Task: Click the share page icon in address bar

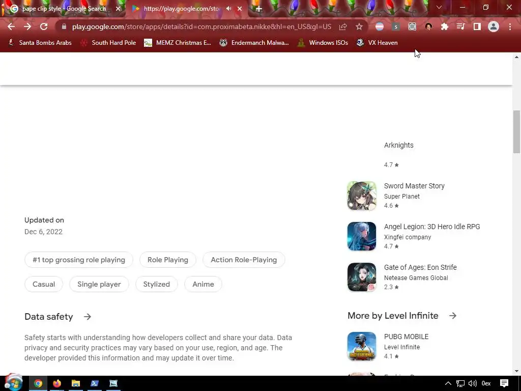Action: tap(343, 26)
